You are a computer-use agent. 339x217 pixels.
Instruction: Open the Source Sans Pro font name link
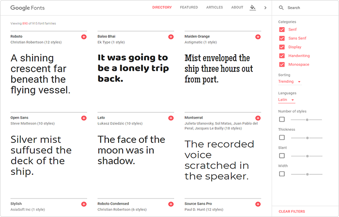(x=198, y=203)
